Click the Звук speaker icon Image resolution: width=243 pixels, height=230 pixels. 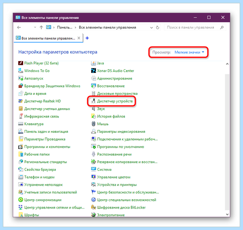[94, 109]
